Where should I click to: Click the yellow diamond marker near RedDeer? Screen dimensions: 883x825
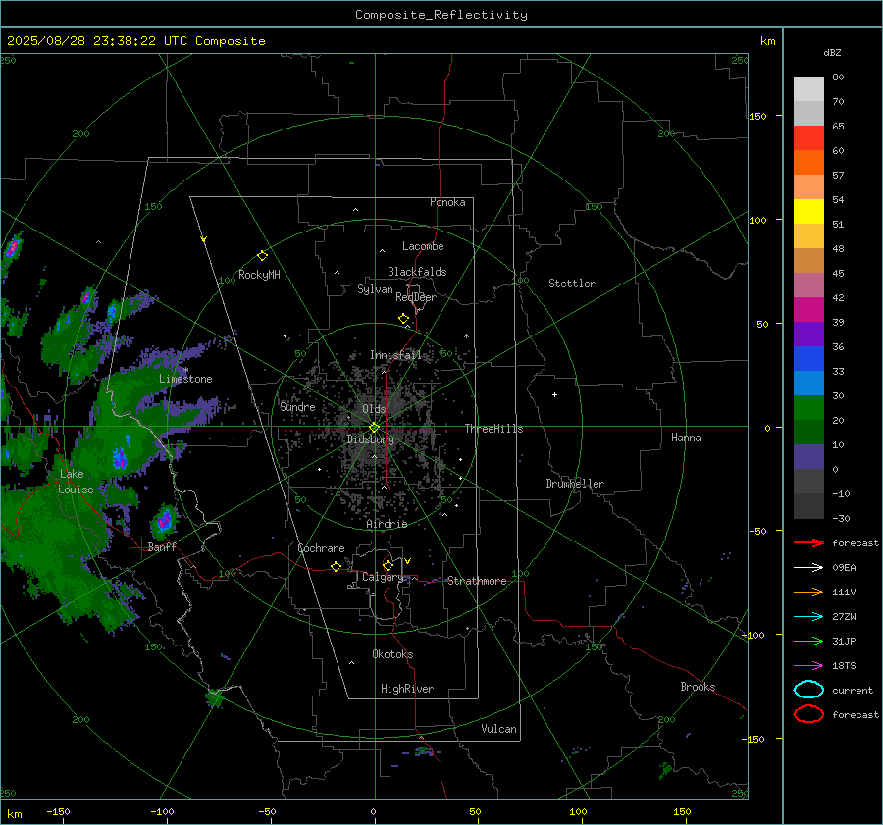pos(403,319)
